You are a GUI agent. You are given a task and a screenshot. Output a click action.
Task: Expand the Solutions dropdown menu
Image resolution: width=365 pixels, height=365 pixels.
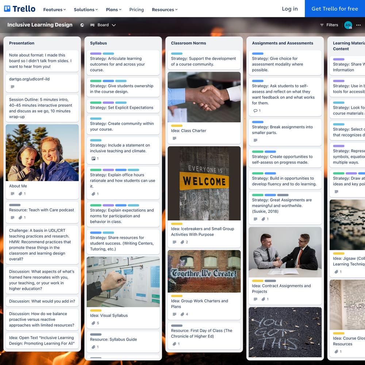(86, 9)
